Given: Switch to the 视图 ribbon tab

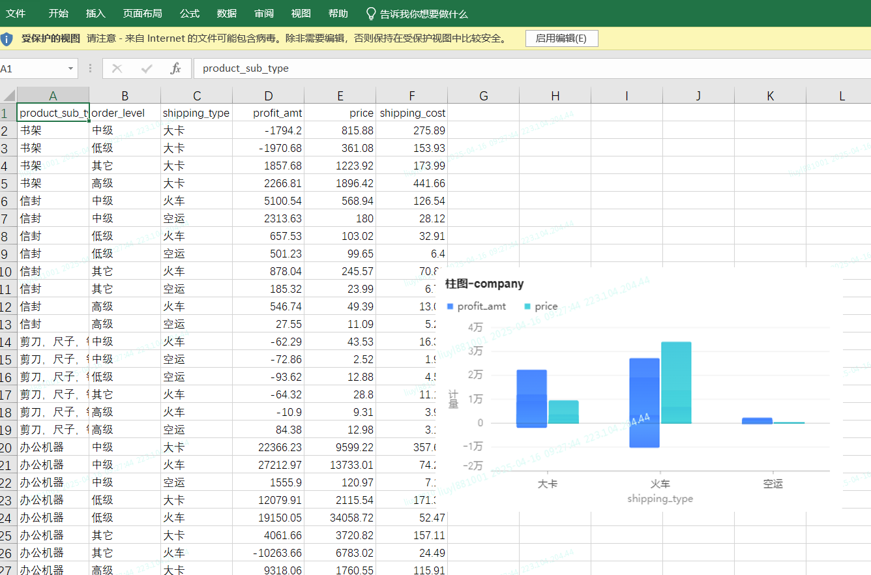Looking at the screenshot, I should pyautogui.click(x=301, y=14).
